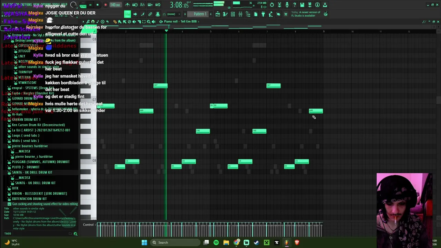Select the Select marquee tool in piano roll
The height and width of the screenshot is (248, 441).
point(144,22)
